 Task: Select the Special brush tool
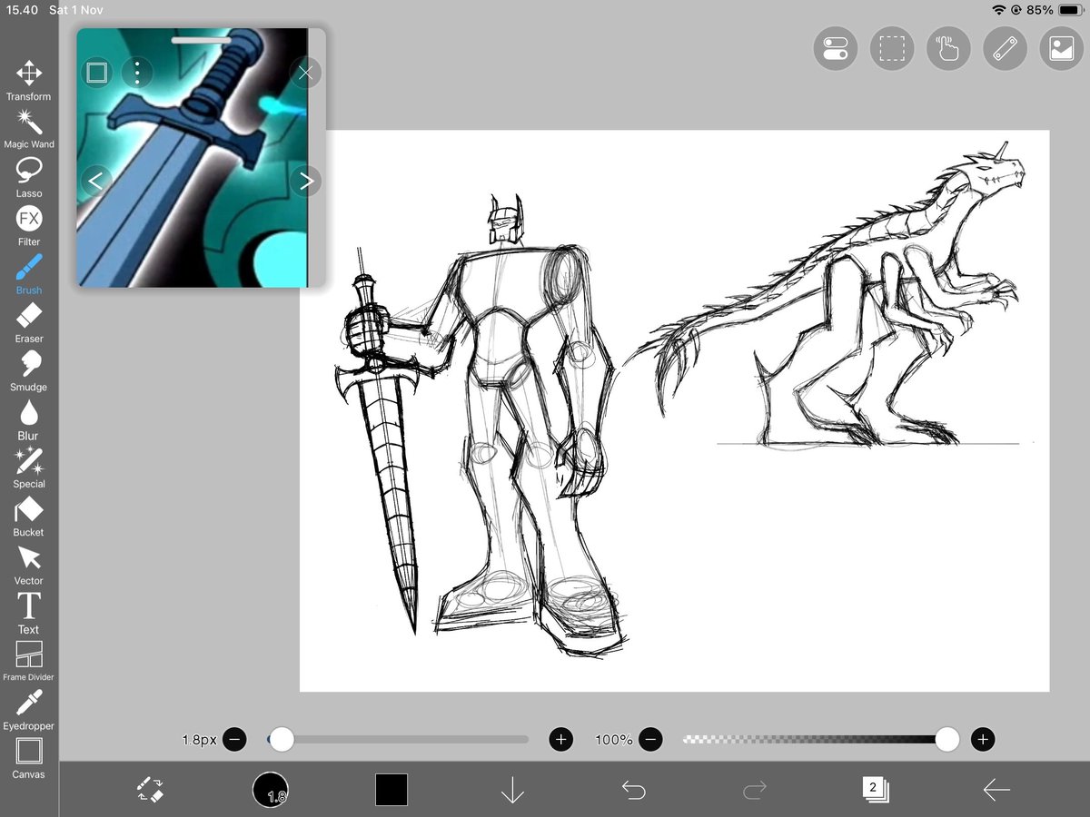(x=29, y=468)
